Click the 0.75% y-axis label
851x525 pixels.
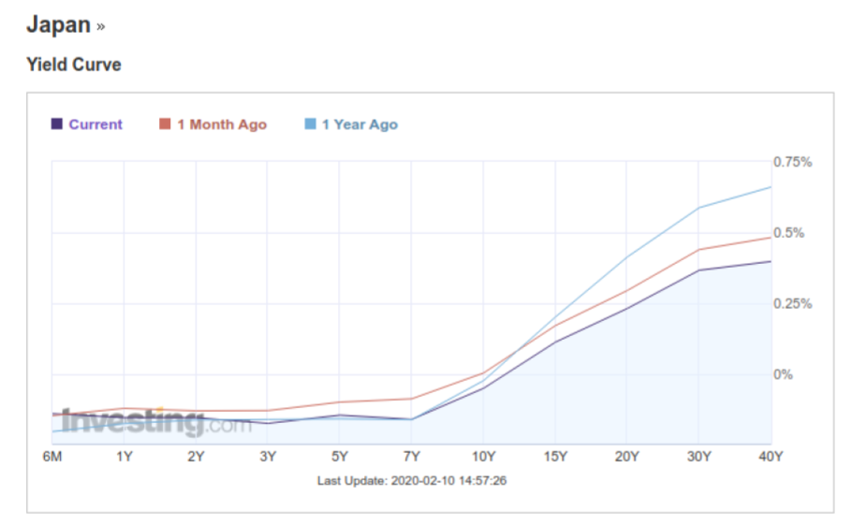tap(792, 162)
